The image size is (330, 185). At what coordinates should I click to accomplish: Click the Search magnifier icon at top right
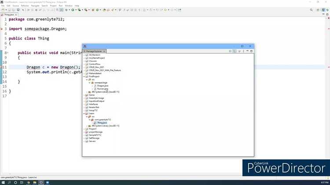[x=311, y=10]
